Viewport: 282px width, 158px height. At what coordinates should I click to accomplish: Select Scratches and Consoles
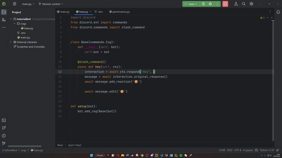(29, 47)
